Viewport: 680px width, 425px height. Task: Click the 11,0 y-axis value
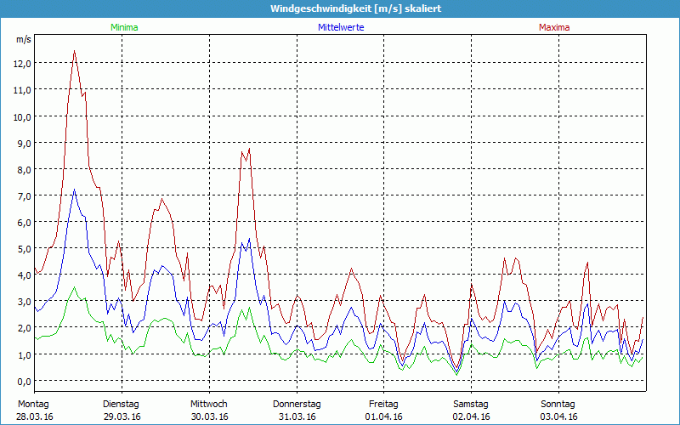point(23,90)
